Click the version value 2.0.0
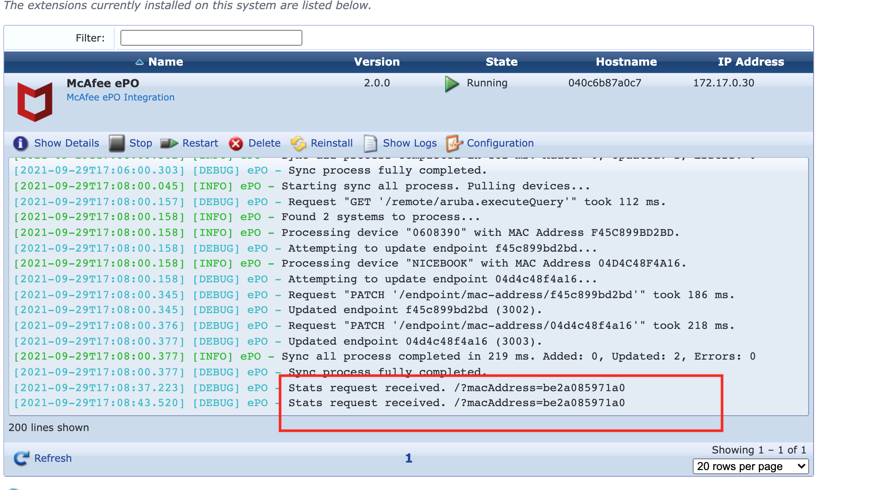 [x=377, y=83]
